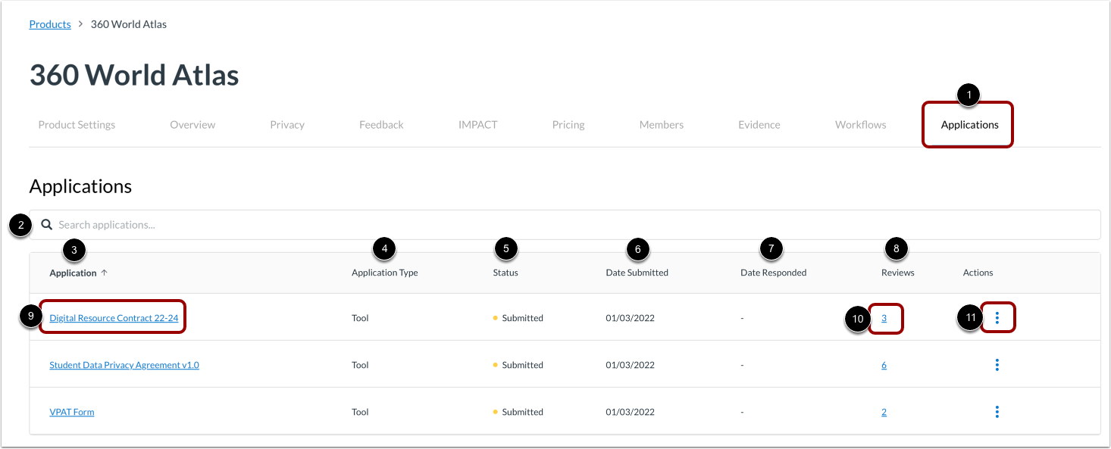Click the search magnifier icon
The image size is (1111, 449).
coord(47,224)
